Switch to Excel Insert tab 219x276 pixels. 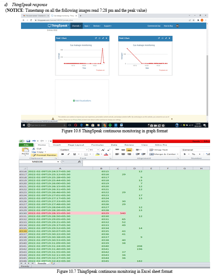tap(57, 145)
